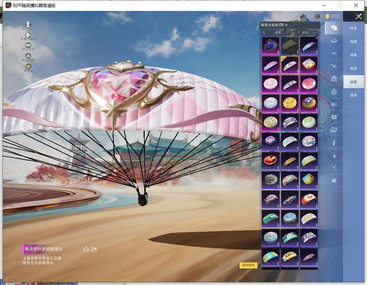367x285 pixels.
Task: Open the gold crown collection icon
Action: (x=28, y=66)
